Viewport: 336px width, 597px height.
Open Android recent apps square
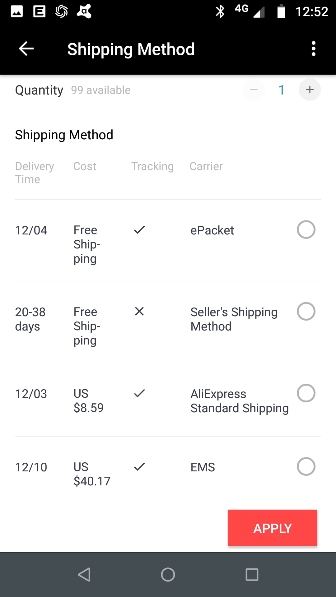coord(252,574)
